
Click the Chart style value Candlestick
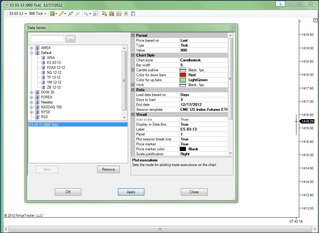point(204,60)
